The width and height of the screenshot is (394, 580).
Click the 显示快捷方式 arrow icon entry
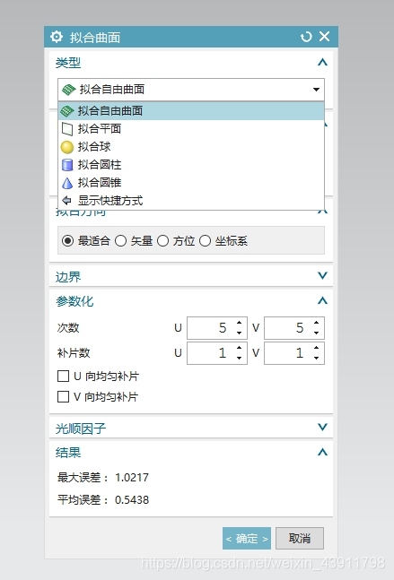tap(191, 201)
